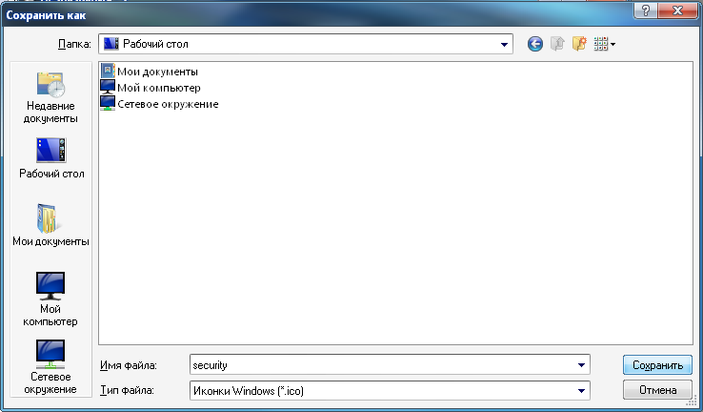The width and height of the screenshot is (703, 412).
Task: Select Мои документы in the file list
Action: click(x=150, y=72)
